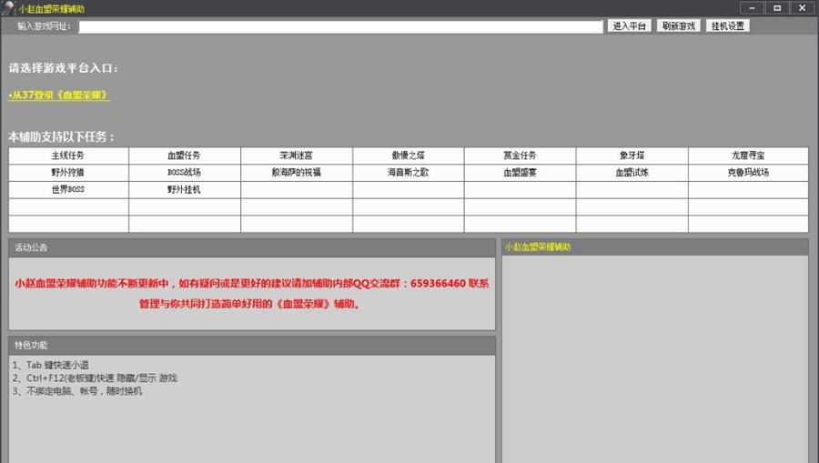Viewport: 819px width, 463px height.
Task: Select the 野外狩猎 task cell
Action: (x=68, y=173)
